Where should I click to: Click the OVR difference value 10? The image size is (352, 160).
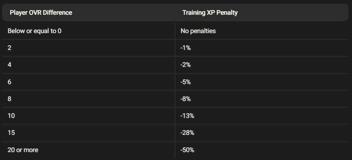(11, 116)
